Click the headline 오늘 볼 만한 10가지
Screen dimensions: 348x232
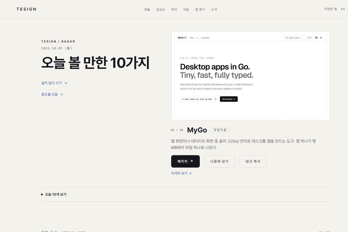coord(95,63)
